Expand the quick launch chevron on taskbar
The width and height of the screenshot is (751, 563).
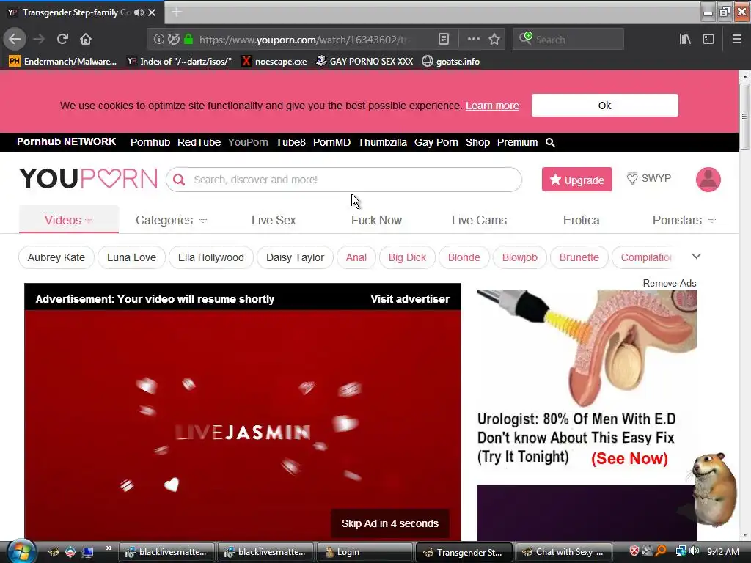coord(109,548)
